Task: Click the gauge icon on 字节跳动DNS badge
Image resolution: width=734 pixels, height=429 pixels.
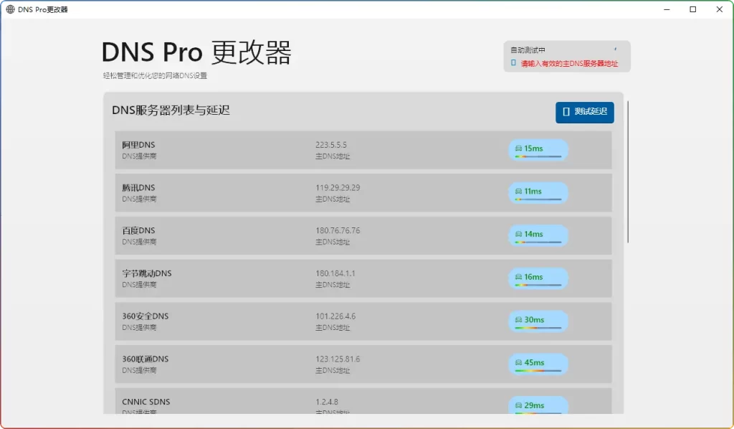Action: (518, 275)
